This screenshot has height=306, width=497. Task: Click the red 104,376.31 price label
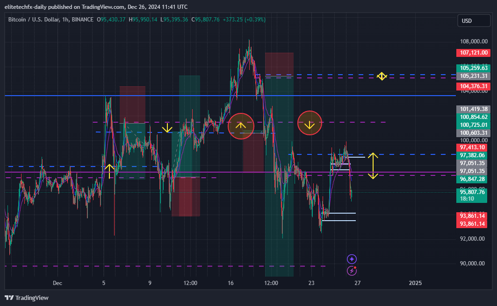pyautogui.click(x=473, y=86)
